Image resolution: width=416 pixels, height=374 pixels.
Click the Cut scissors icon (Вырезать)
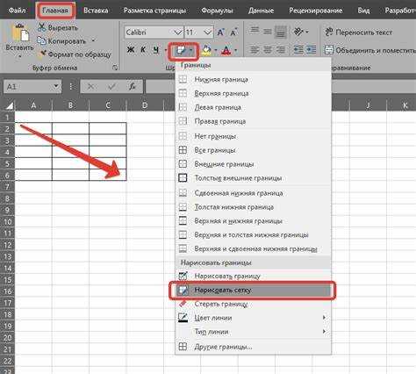click(42, 27)
